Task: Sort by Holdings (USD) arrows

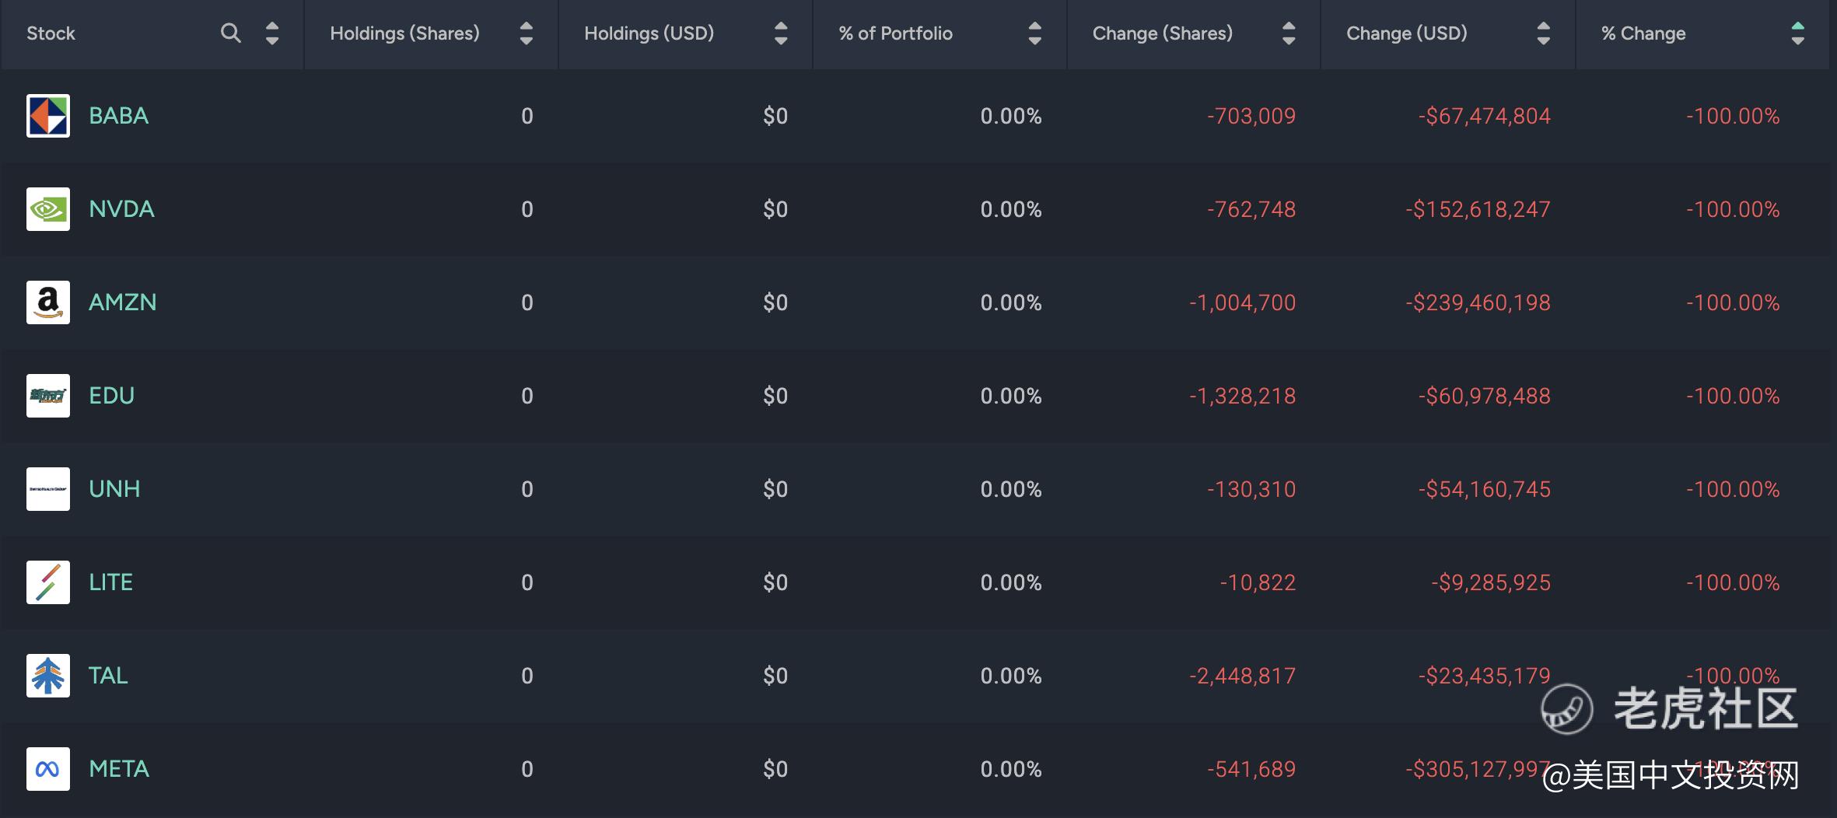Action: 781,33
